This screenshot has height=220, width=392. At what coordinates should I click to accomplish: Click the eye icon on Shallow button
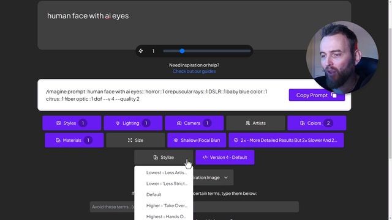(176, 140)
